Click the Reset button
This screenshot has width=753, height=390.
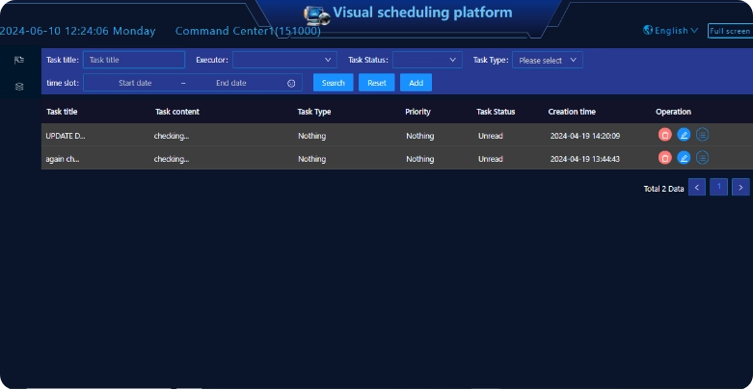377,83
